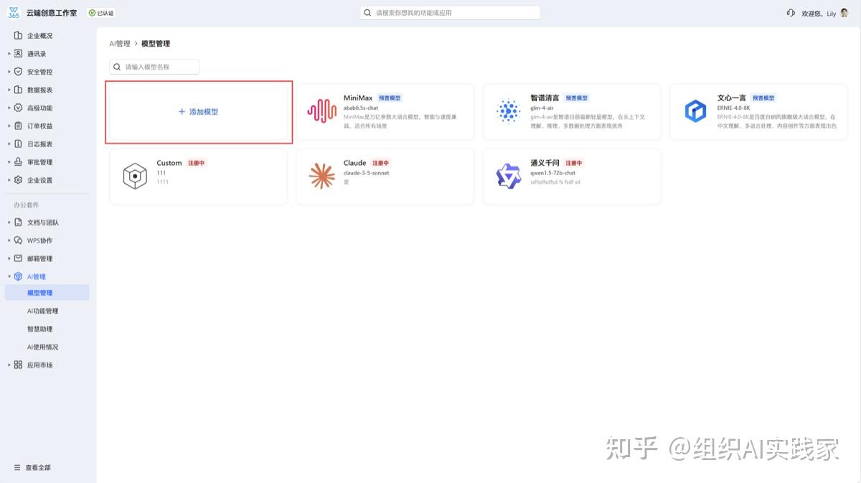Click the 查看全部 list icon
Viewport: 861px width, 483px height.
17,467
